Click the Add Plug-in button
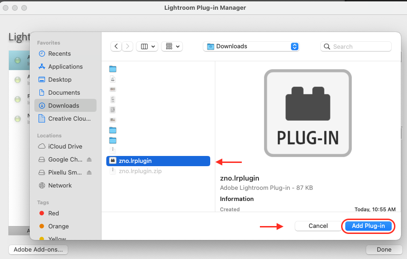407x259 pixels. [368, 226]
